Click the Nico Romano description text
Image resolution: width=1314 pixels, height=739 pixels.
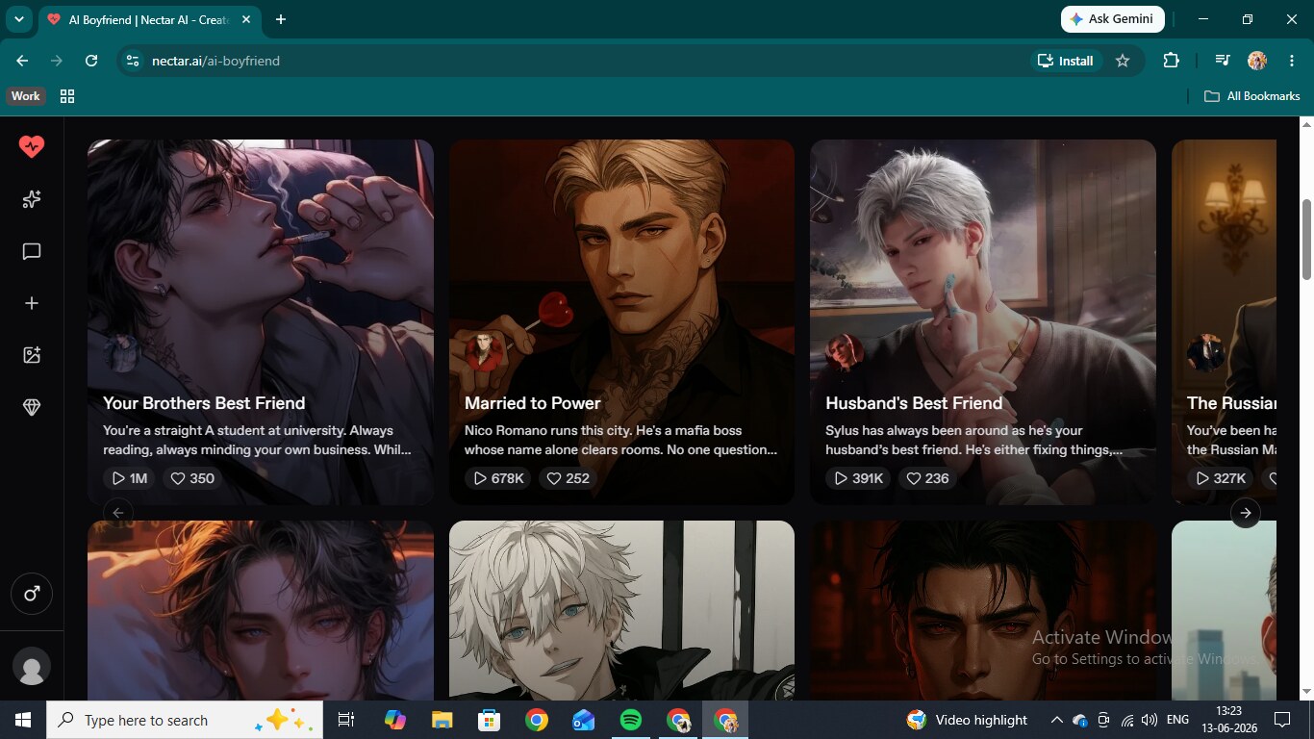621,440
